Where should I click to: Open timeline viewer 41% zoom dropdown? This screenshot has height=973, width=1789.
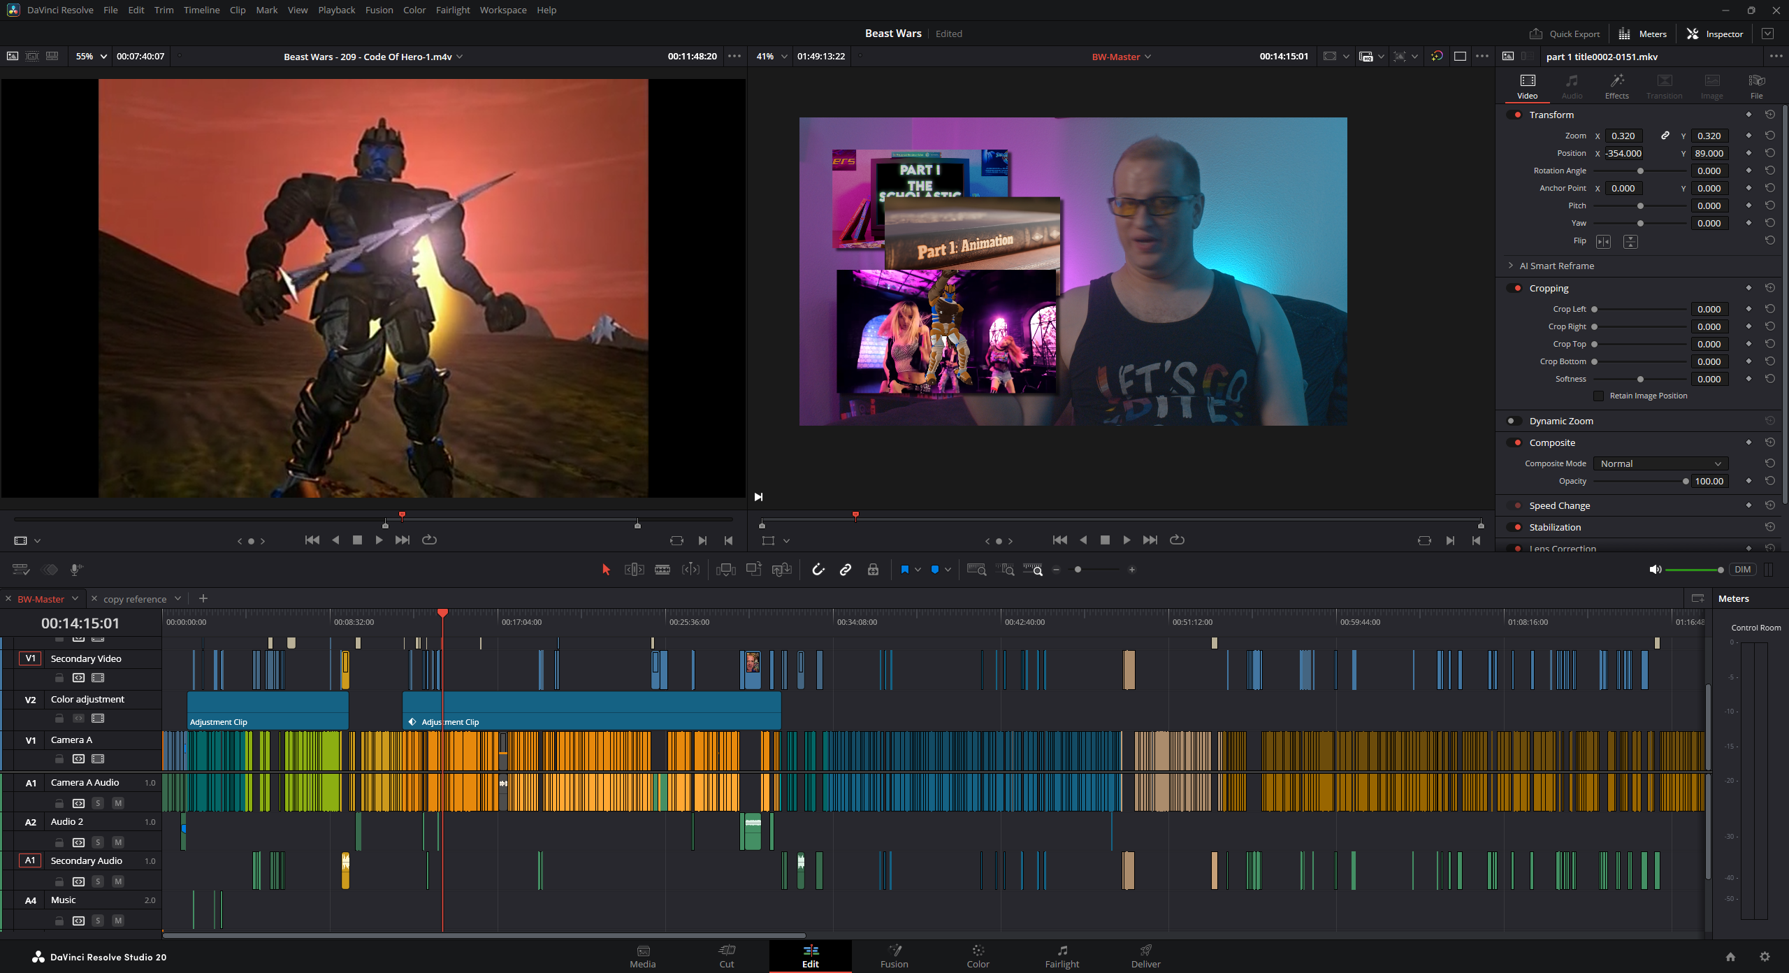click(x=772, y=57)
